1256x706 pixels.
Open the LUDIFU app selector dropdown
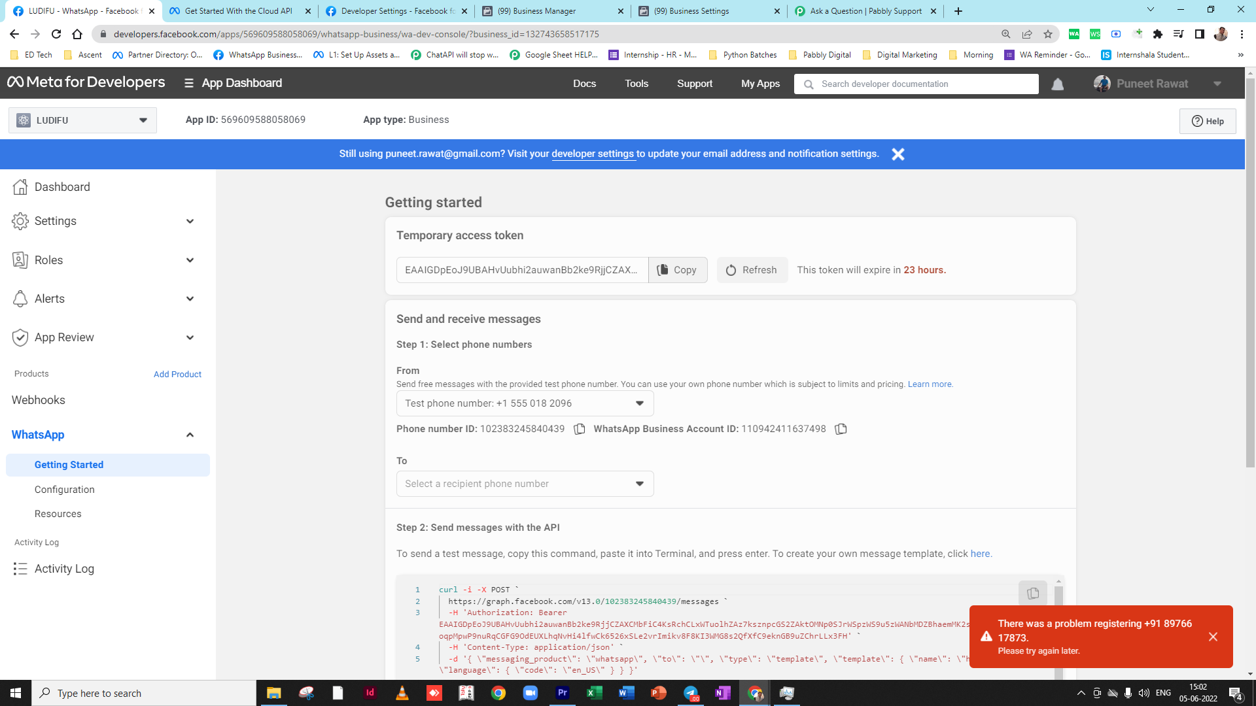(x=82, y=120)
